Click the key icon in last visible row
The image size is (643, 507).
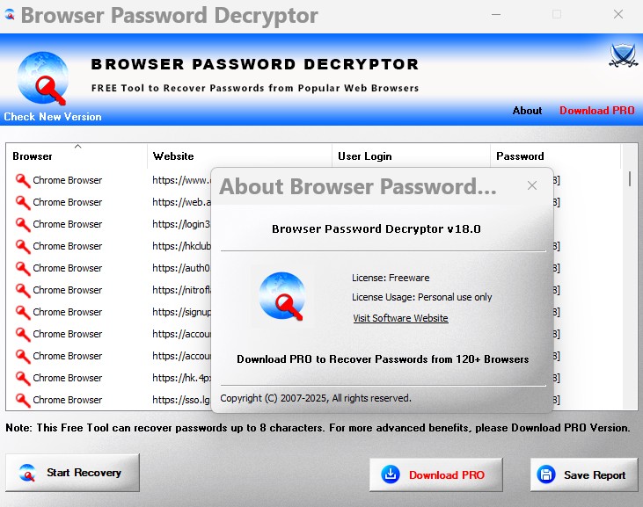click(23, 400)
